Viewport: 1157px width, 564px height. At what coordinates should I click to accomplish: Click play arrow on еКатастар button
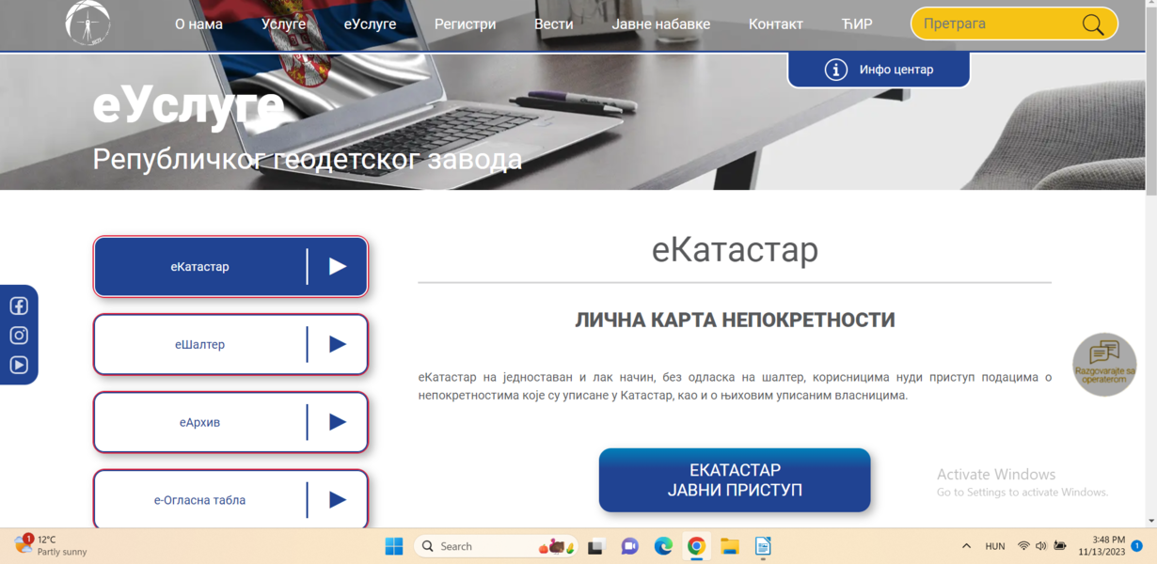[x=338, y=267]
